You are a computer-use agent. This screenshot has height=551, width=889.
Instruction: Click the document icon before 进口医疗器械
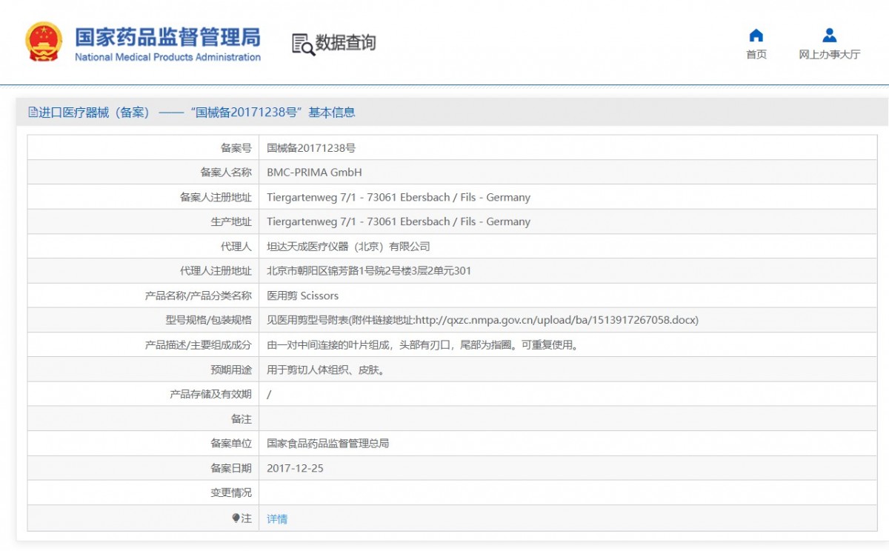pos(33,113)
